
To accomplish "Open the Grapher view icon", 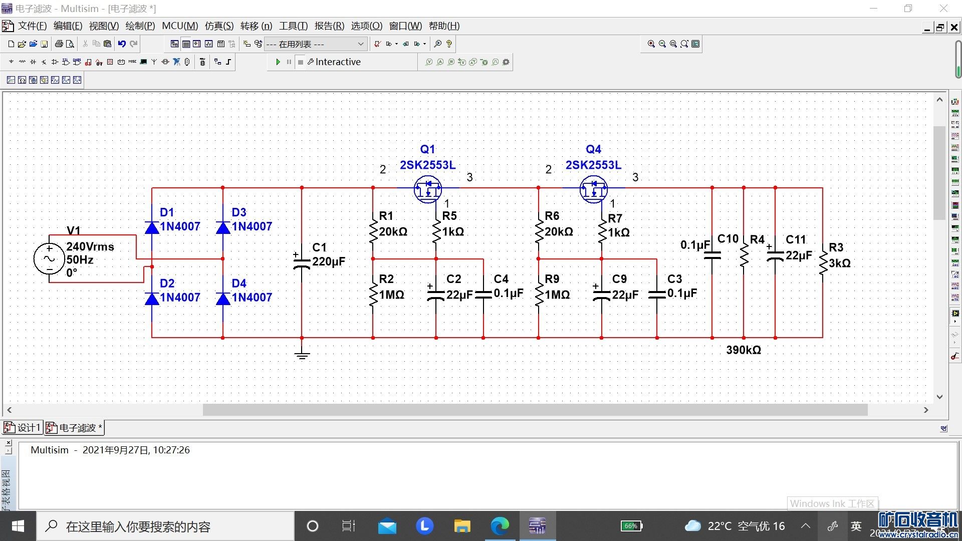I will 208,44.
